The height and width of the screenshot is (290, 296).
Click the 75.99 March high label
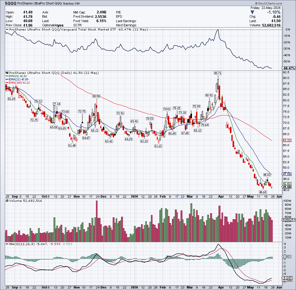point(196,106)
